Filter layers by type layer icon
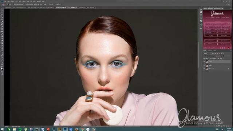Viewport: 233px width, 131px height. (x=217, y=53)
